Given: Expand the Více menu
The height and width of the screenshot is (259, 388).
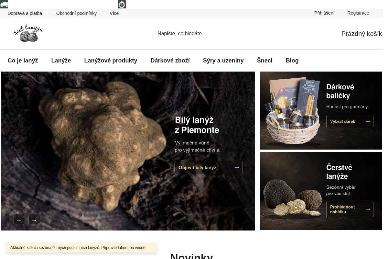Looking at the screenshot, I should pos(114,13).
